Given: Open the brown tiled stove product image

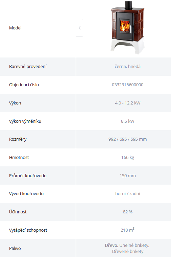Looking at the screenshot, I should pos(128,28).
